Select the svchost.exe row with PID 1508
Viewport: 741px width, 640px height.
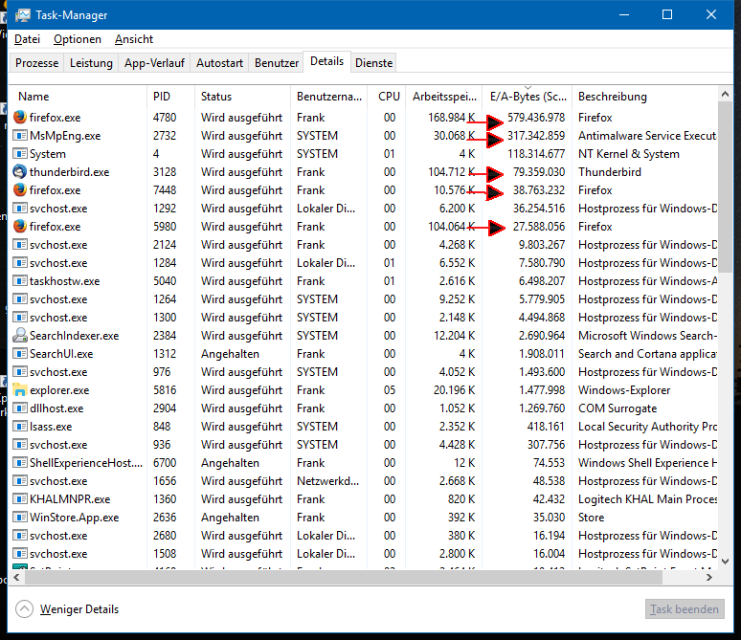pyautogui.click(x=364, y=554)
